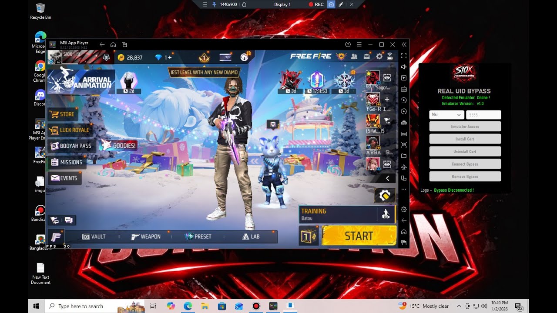Viewport: 557px width, 313px height.
Task: Open the Store menu in Free Fire
Action: [x=63, y=114]
